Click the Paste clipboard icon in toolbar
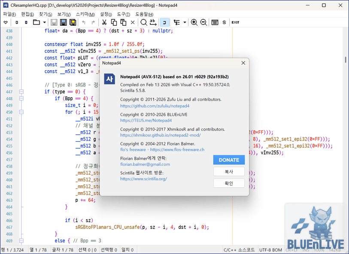Screen dimensions: 349x254 [x=123, y=22]
